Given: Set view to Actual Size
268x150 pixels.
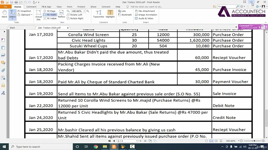Looking at the screenshot, I should pos(38,15).
